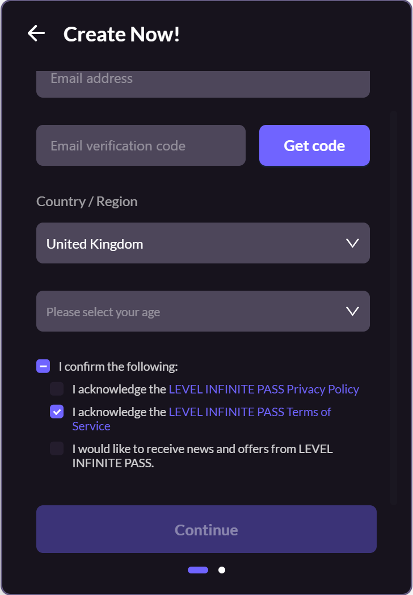Open the LEVEL INFINITE PASS Terms of Service link

click(250, 412)
